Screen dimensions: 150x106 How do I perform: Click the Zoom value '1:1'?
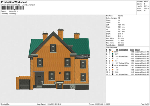(145, 10)
